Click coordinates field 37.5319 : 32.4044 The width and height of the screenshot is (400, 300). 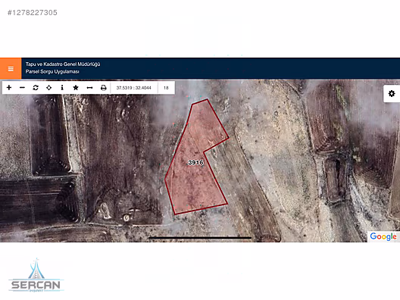pyautogui.click(x=134, y=88)
